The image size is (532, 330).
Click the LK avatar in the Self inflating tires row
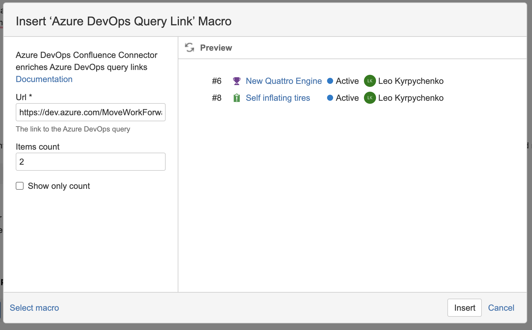[x=370, y=98]
